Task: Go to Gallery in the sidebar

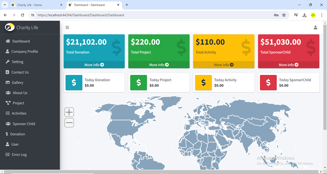Action: click(x=17, y=83)
